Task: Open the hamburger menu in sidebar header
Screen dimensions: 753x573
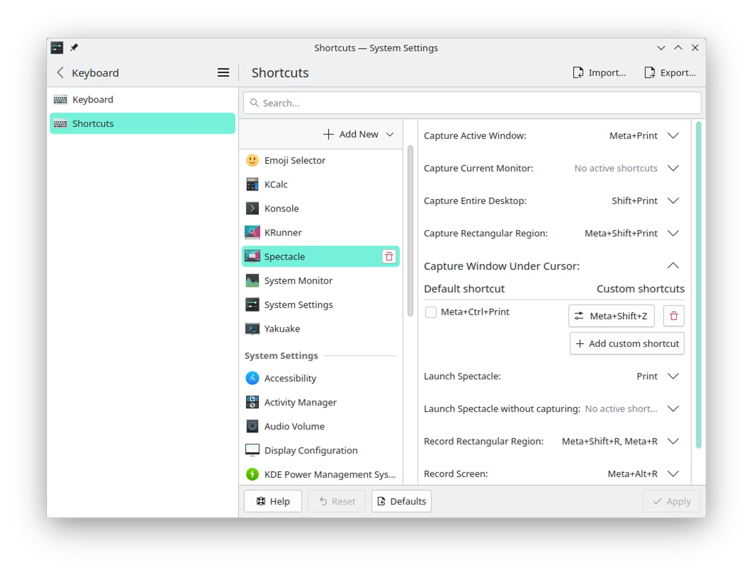Action: (223, 73)
